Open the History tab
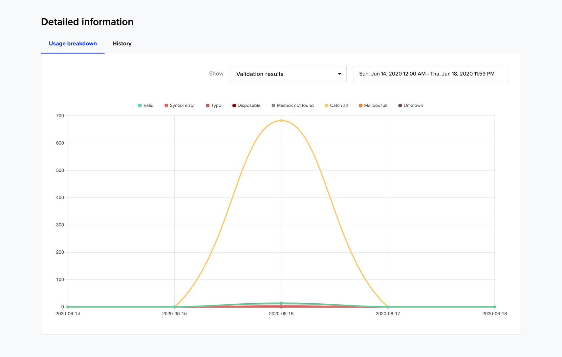 coord(122,43)
